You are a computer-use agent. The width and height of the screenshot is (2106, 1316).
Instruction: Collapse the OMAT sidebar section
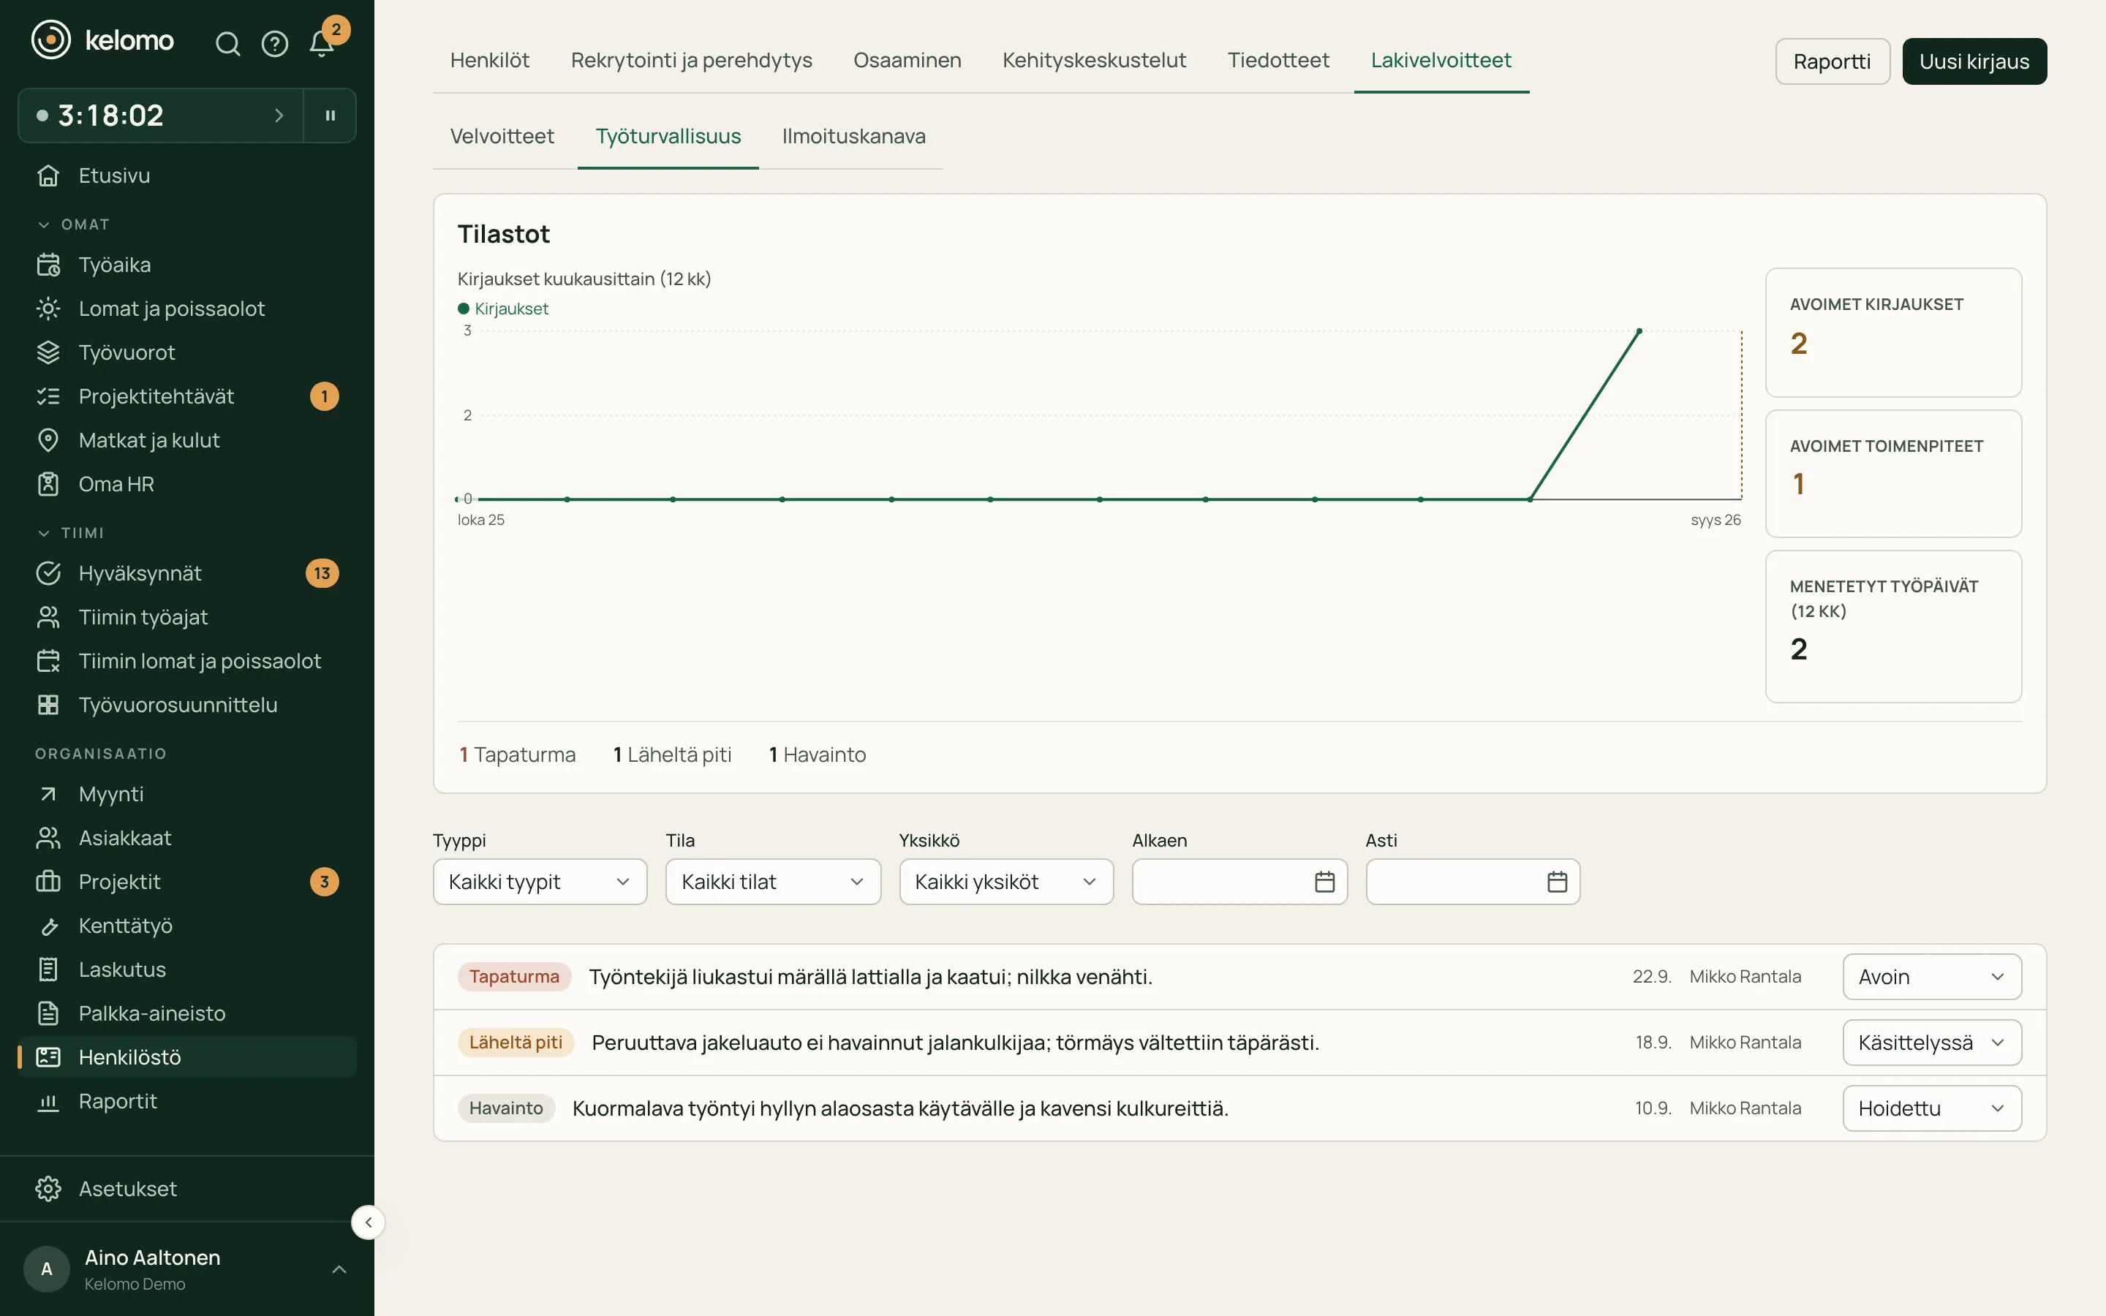(73, 224)
